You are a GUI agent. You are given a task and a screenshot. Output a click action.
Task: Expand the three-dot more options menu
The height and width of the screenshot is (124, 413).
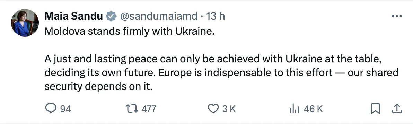point(397,16)
